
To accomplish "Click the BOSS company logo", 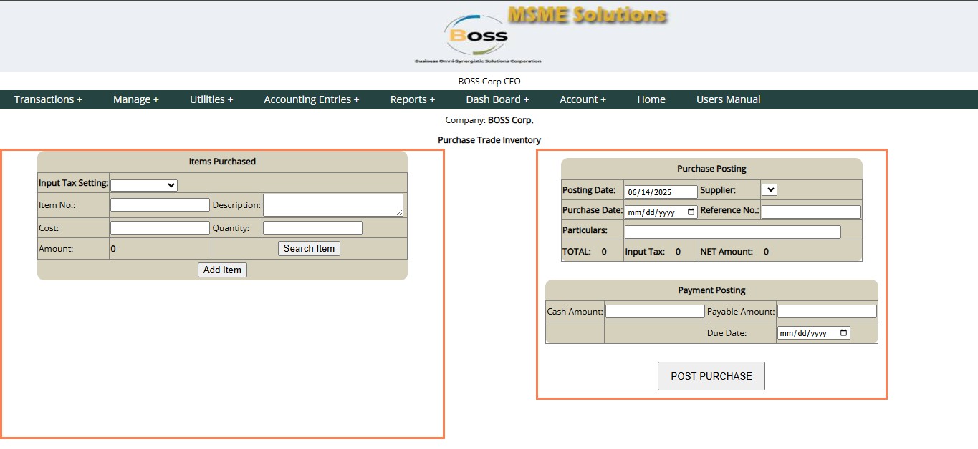I will [478, 40].
